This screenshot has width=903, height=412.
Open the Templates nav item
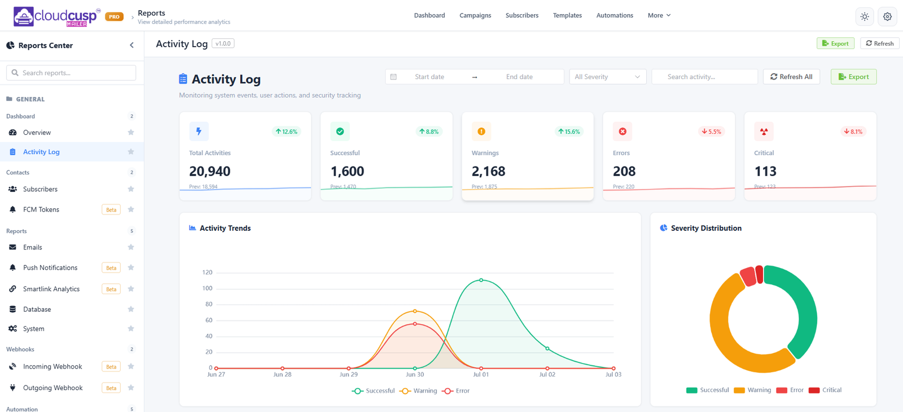tap(567, 15)
